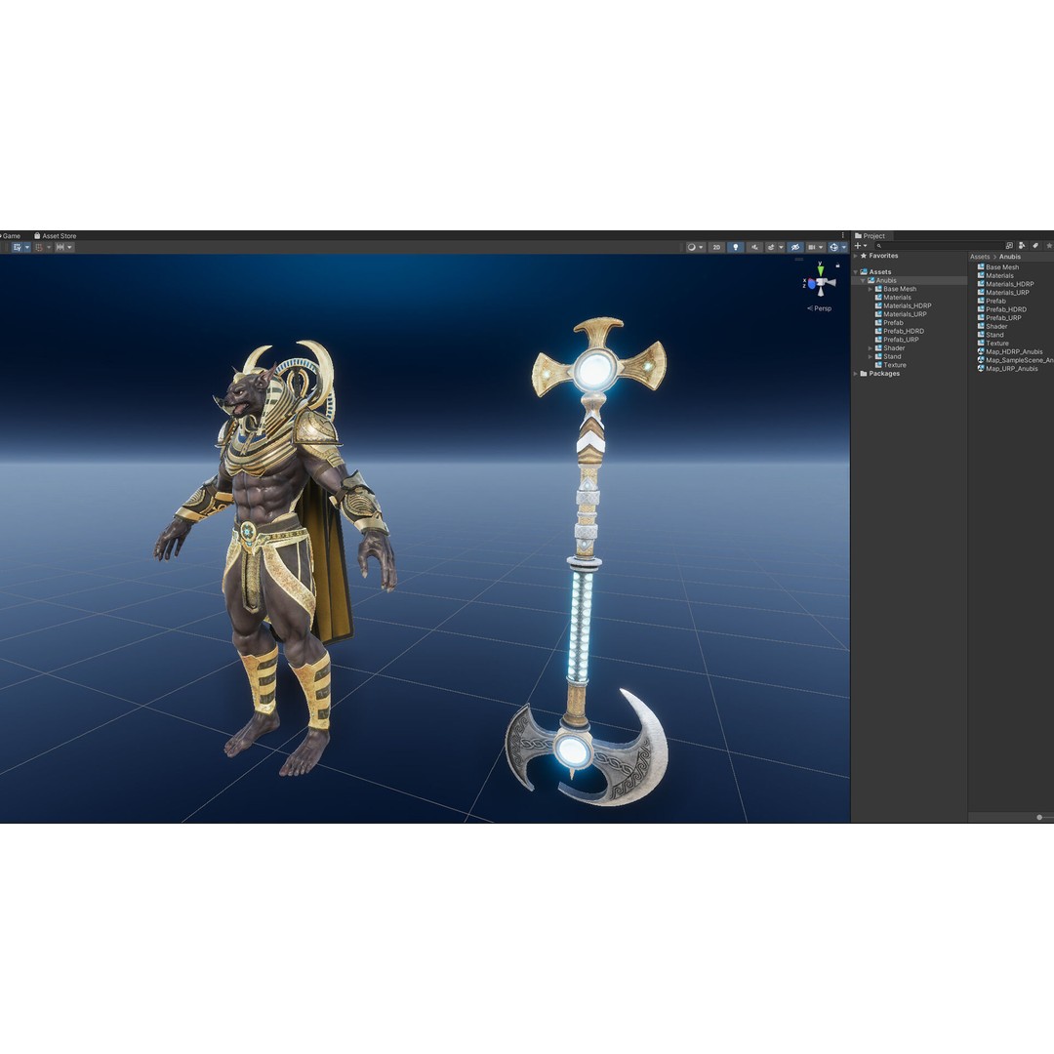Toggle 2D view mode
The width and height of the screenshot is (1054, 1054).
coord(716,247)
